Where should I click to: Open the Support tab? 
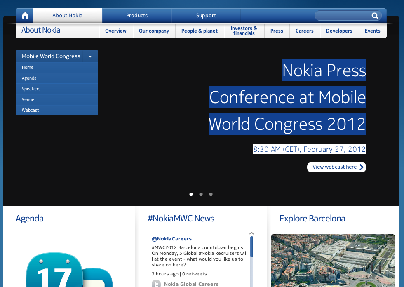tap(206, 16)
